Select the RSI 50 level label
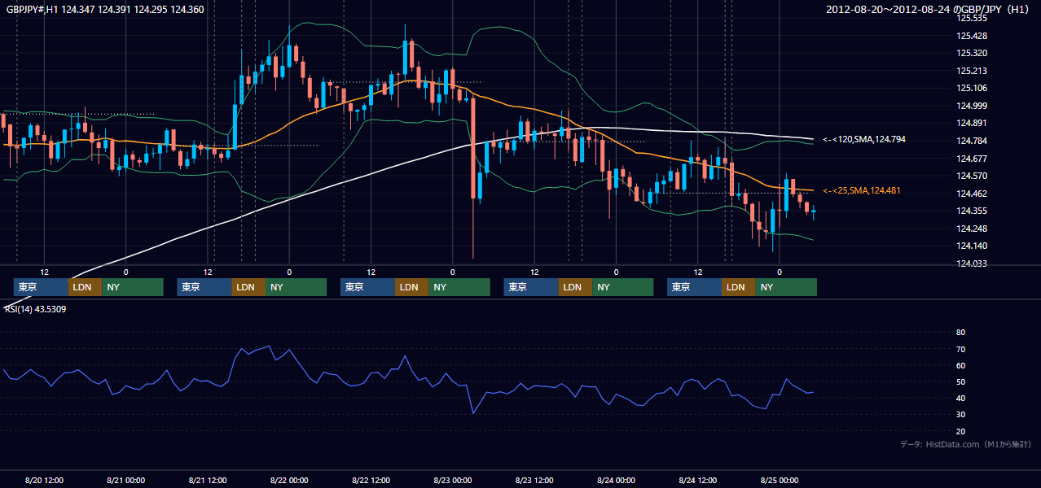The width and height of the screenshot is (1041, 488). tap(960, 381)
